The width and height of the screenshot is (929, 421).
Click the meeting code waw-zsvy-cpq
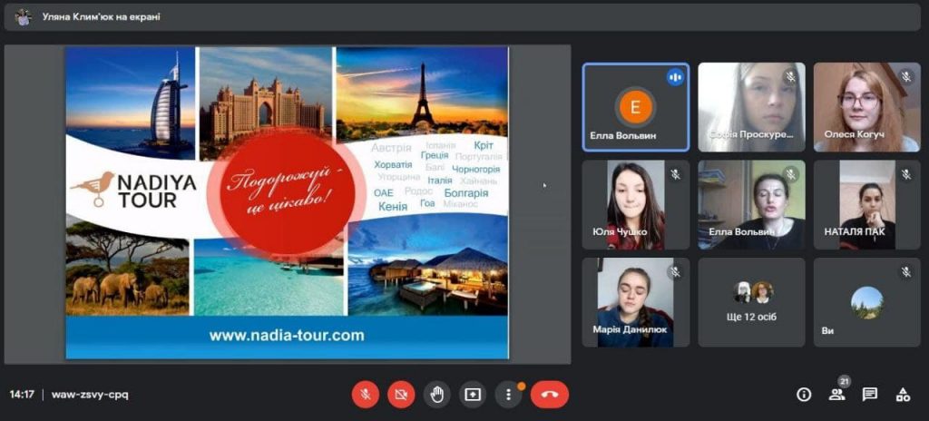pos(90,395)
